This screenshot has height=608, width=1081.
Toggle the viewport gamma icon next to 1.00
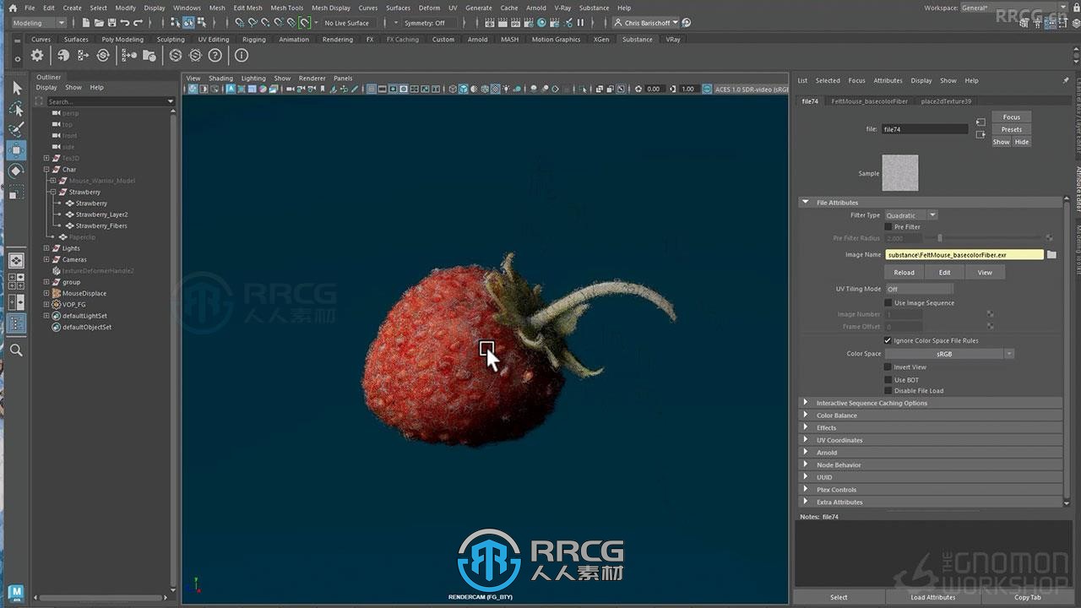[x=674, y=89]
